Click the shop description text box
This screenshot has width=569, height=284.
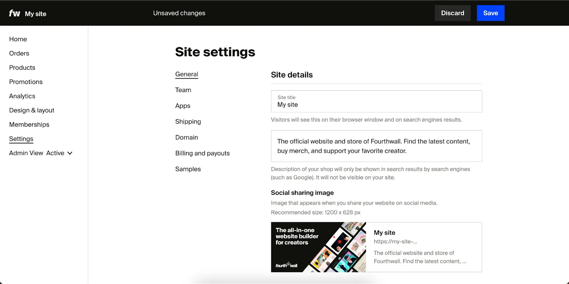point(376,146)
